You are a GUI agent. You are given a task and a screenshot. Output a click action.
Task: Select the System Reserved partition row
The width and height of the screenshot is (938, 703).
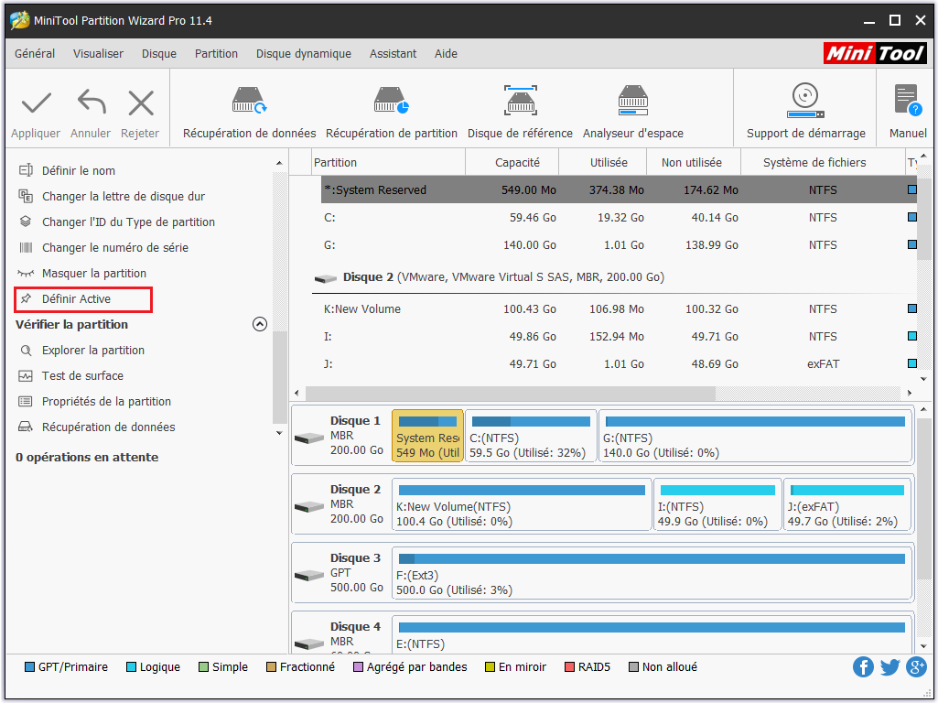(619, 189)
